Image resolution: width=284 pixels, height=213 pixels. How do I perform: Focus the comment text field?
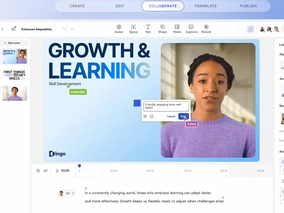(x=166, y=106)
